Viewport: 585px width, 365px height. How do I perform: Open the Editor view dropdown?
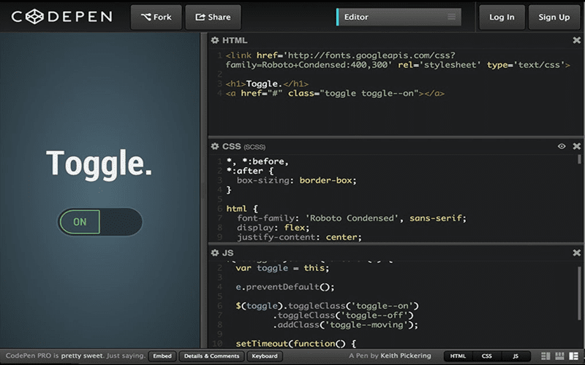[399, 17]
